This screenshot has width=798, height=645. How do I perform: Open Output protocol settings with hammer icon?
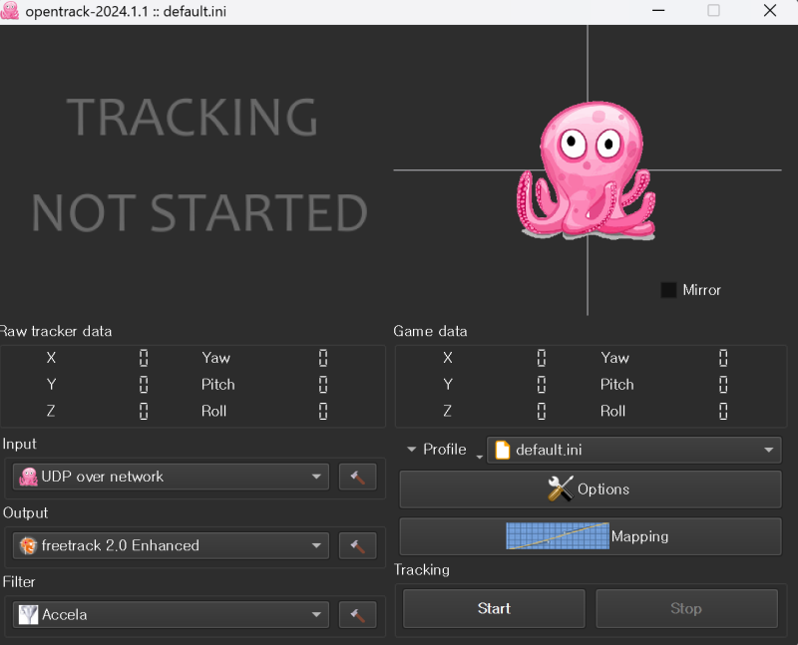pyautogui.click(x=357, y=545)
